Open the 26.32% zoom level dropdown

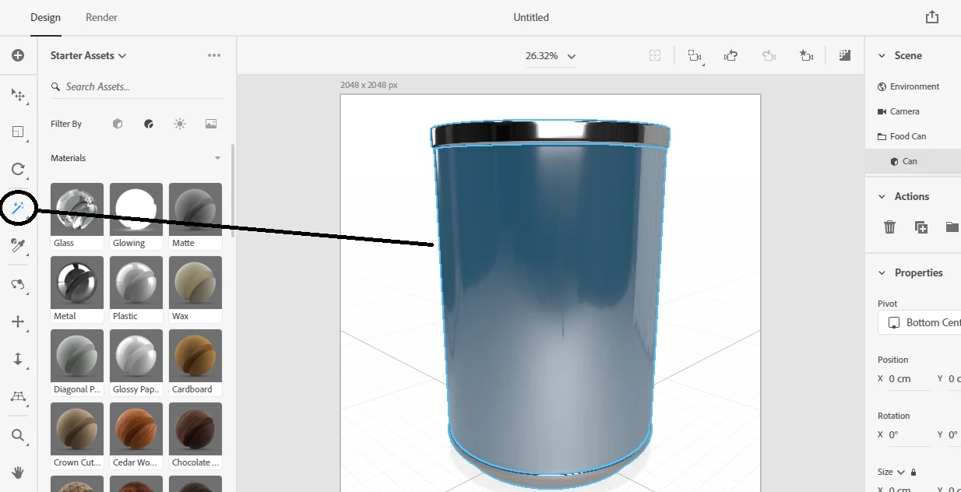point(551,56)
